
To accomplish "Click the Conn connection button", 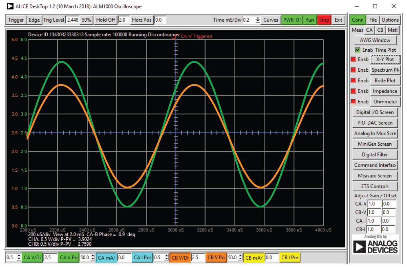I will point(358,20).
